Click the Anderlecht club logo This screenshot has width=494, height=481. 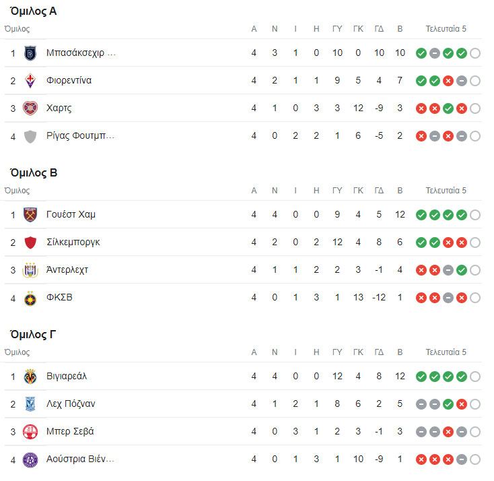30,270
